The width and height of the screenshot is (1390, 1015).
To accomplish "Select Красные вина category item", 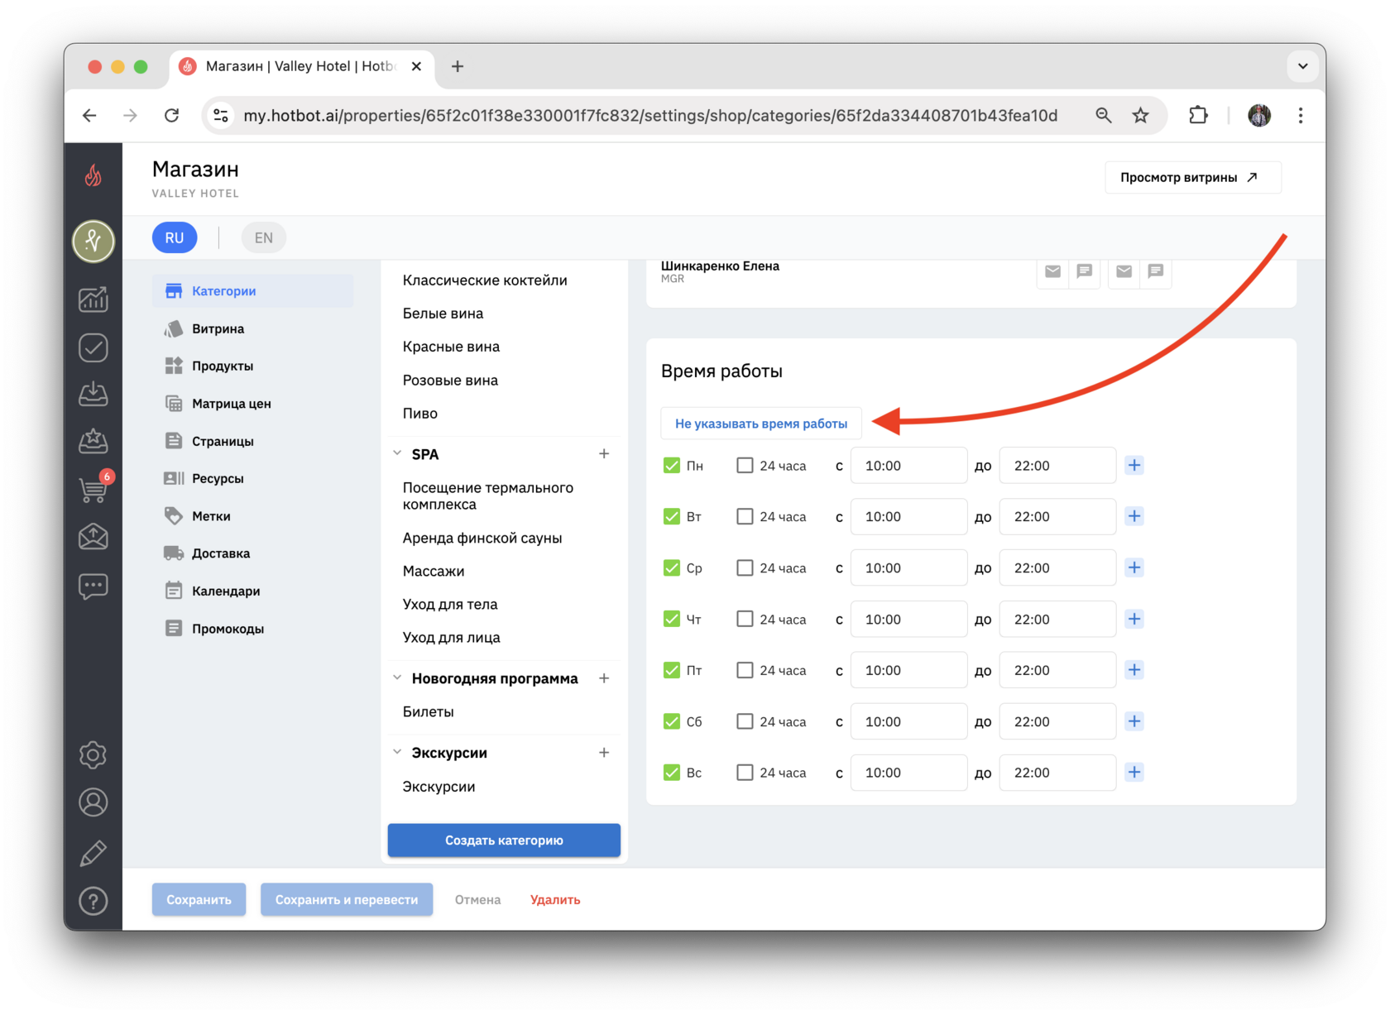I will (451, 347).
